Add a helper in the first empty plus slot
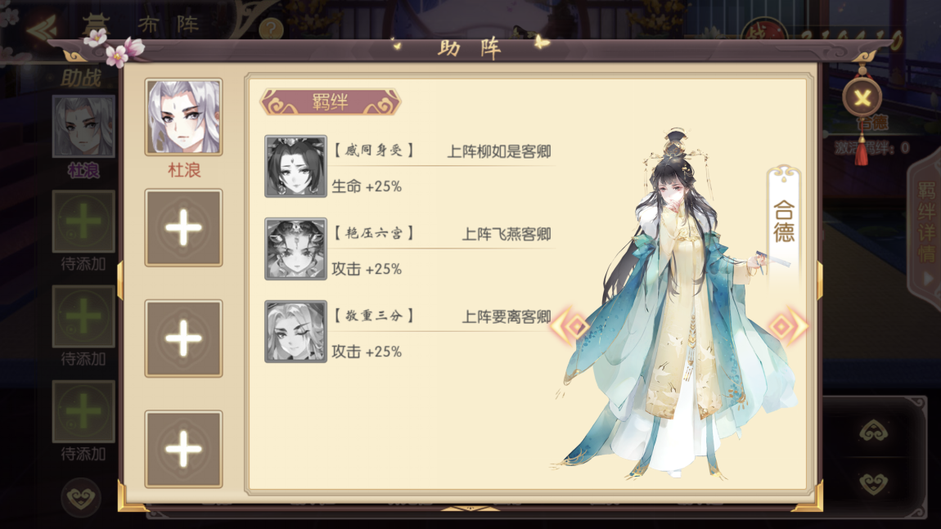 click(x=183, y=228)
